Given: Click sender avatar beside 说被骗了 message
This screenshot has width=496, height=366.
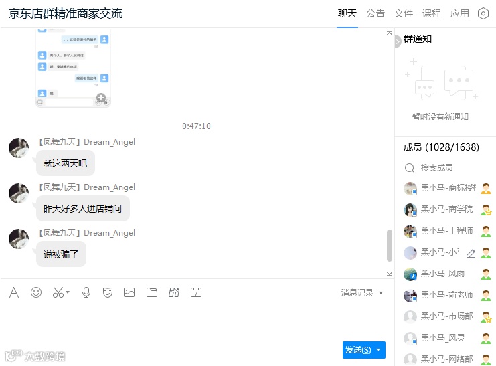Looking at the screenshot, I should tap(19, 239).
